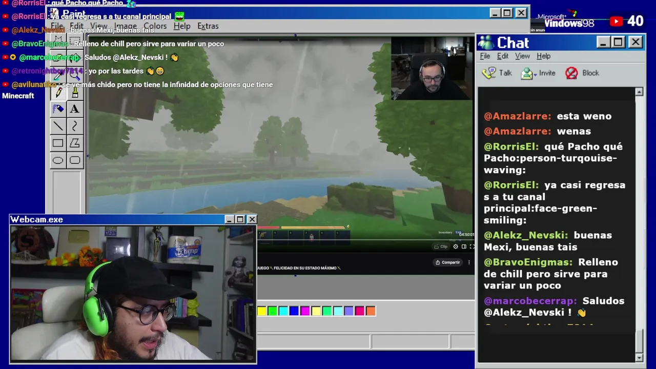Click the YouTube logo icon

click(x=616, y=21)
